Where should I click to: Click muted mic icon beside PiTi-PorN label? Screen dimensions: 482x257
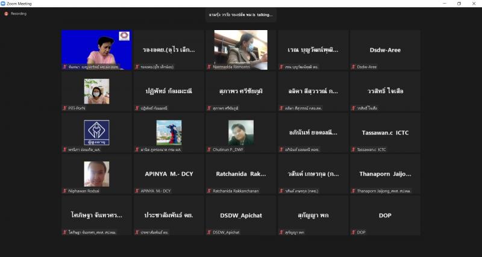(64, 108)
